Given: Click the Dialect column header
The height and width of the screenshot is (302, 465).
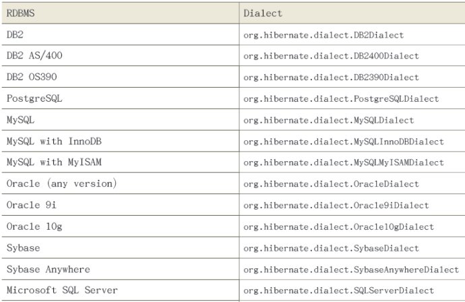Looking at the screenshot, I should pyautogui.click(x=263, y=13).
